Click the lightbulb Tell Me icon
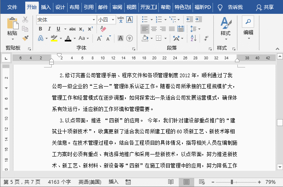The width and height of the screenshot is (283, 187). (x=220, y=8)
